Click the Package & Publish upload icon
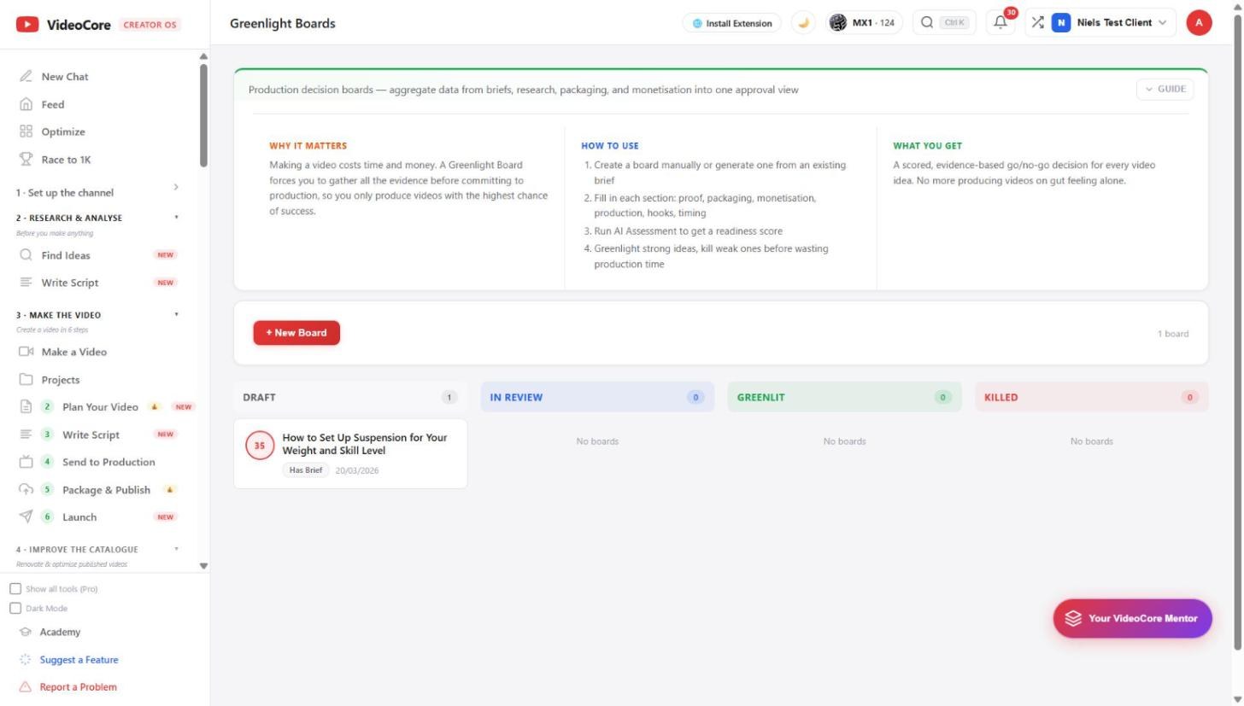The image size is (1244, 706). coord(26,490)
